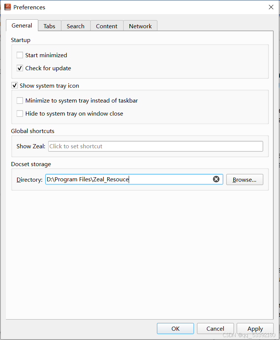
Task: Select the General tab
Action: point(22,26)
